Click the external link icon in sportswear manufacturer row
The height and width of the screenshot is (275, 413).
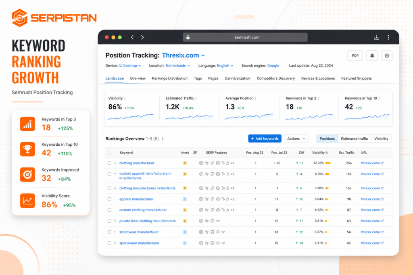[x=382, y=243]
